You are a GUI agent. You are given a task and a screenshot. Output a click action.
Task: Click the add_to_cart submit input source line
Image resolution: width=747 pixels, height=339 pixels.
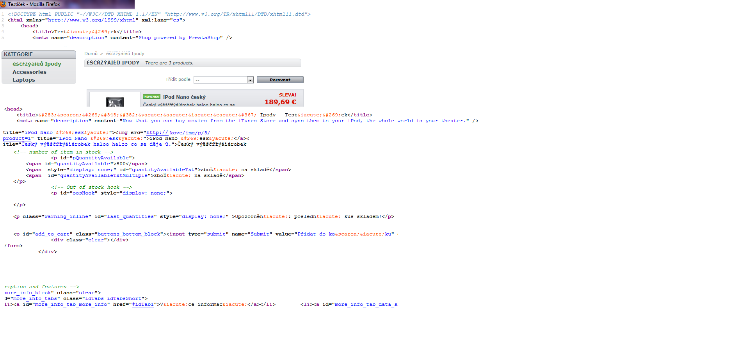[206, 234]
